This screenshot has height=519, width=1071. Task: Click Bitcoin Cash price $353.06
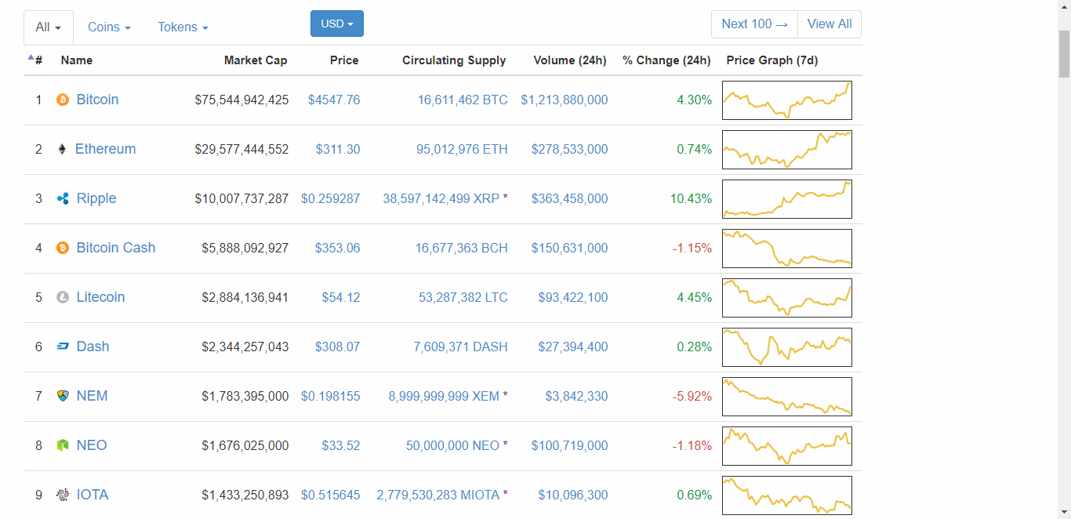tap(338, 249)
